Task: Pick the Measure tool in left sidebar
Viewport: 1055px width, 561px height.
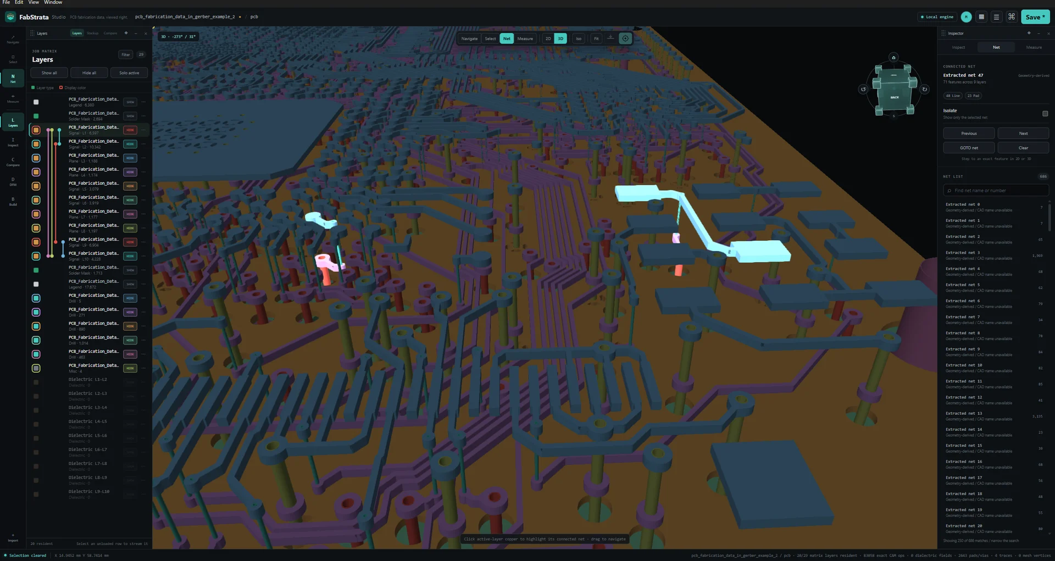Action: click(x=13, y=99)
